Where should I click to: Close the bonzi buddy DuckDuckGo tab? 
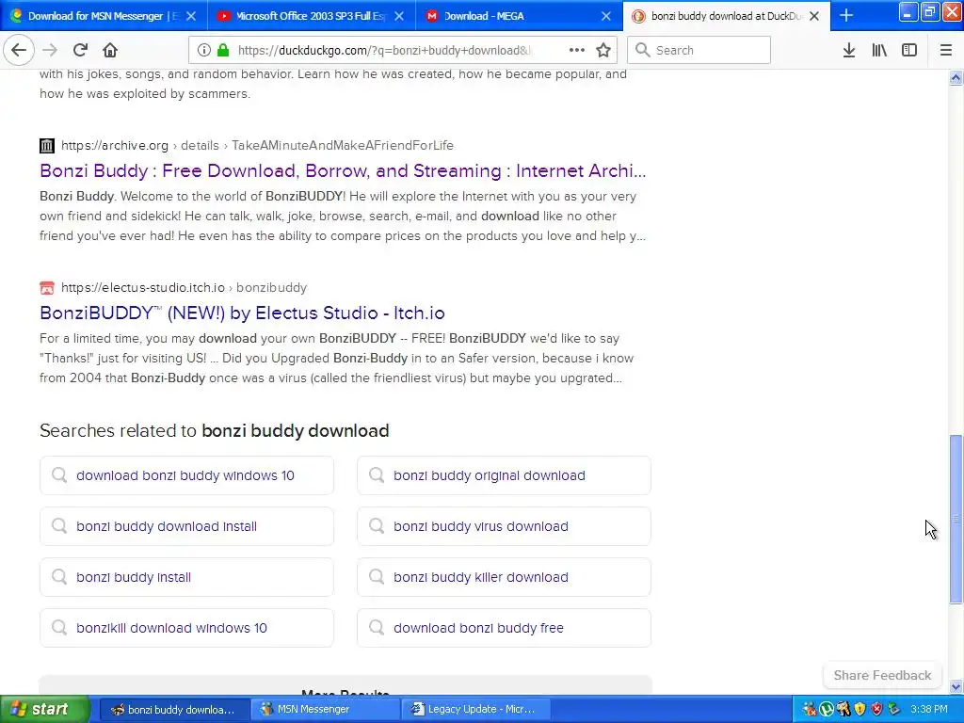814,16
